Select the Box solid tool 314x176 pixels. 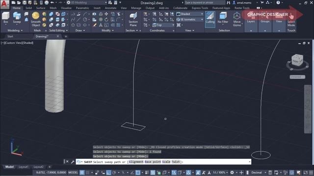5,18
